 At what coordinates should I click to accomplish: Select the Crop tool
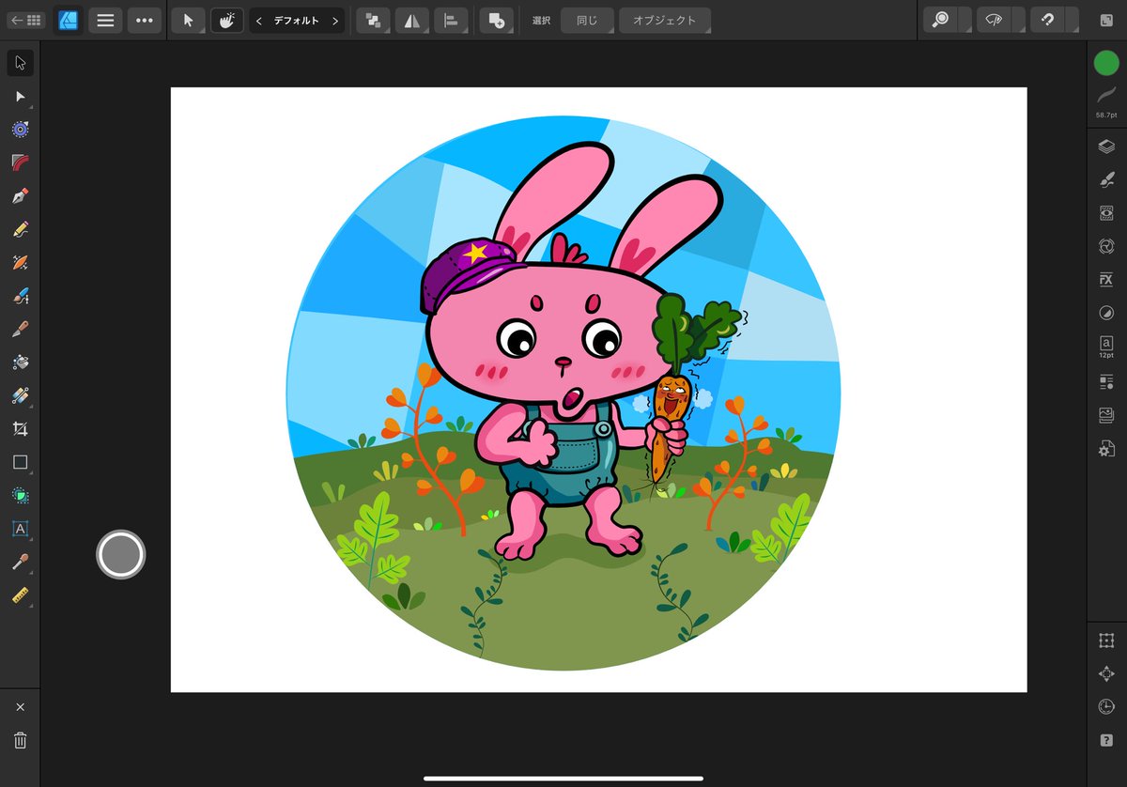click(x=21, y=428)
